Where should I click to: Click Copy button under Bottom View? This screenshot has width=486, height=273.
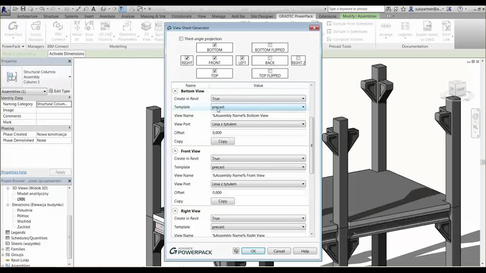coord(222,141)
